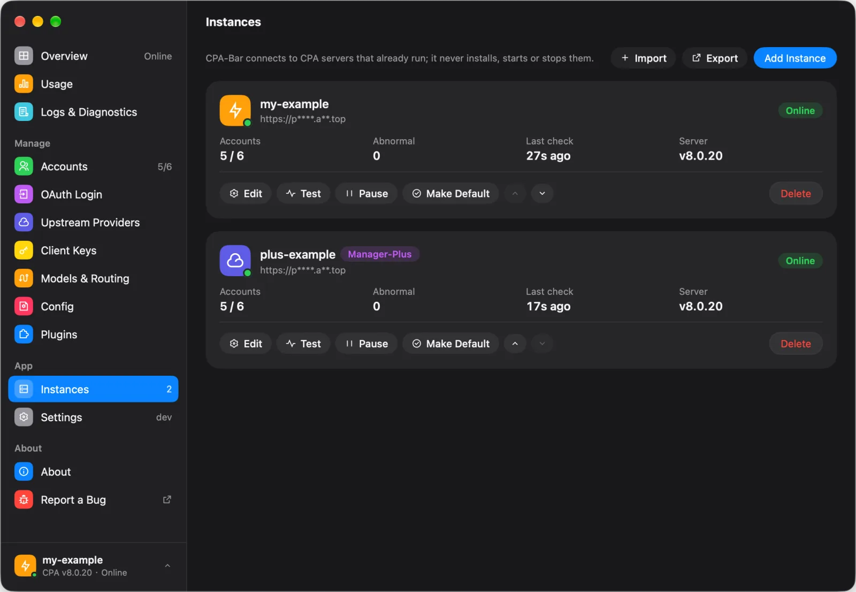Delete the my-example instance
This screenshot has height=592, width=856.
(x=796, y=193)
